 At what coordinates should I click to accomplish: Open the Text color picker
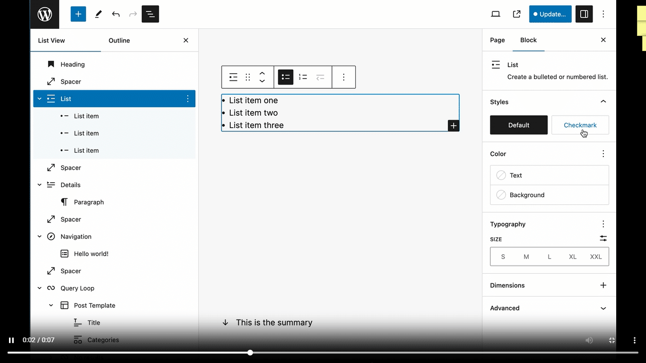tap(550, 175)
